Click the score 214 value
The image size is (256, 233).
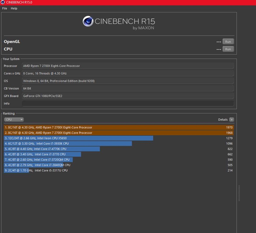(x=230, y=170)
